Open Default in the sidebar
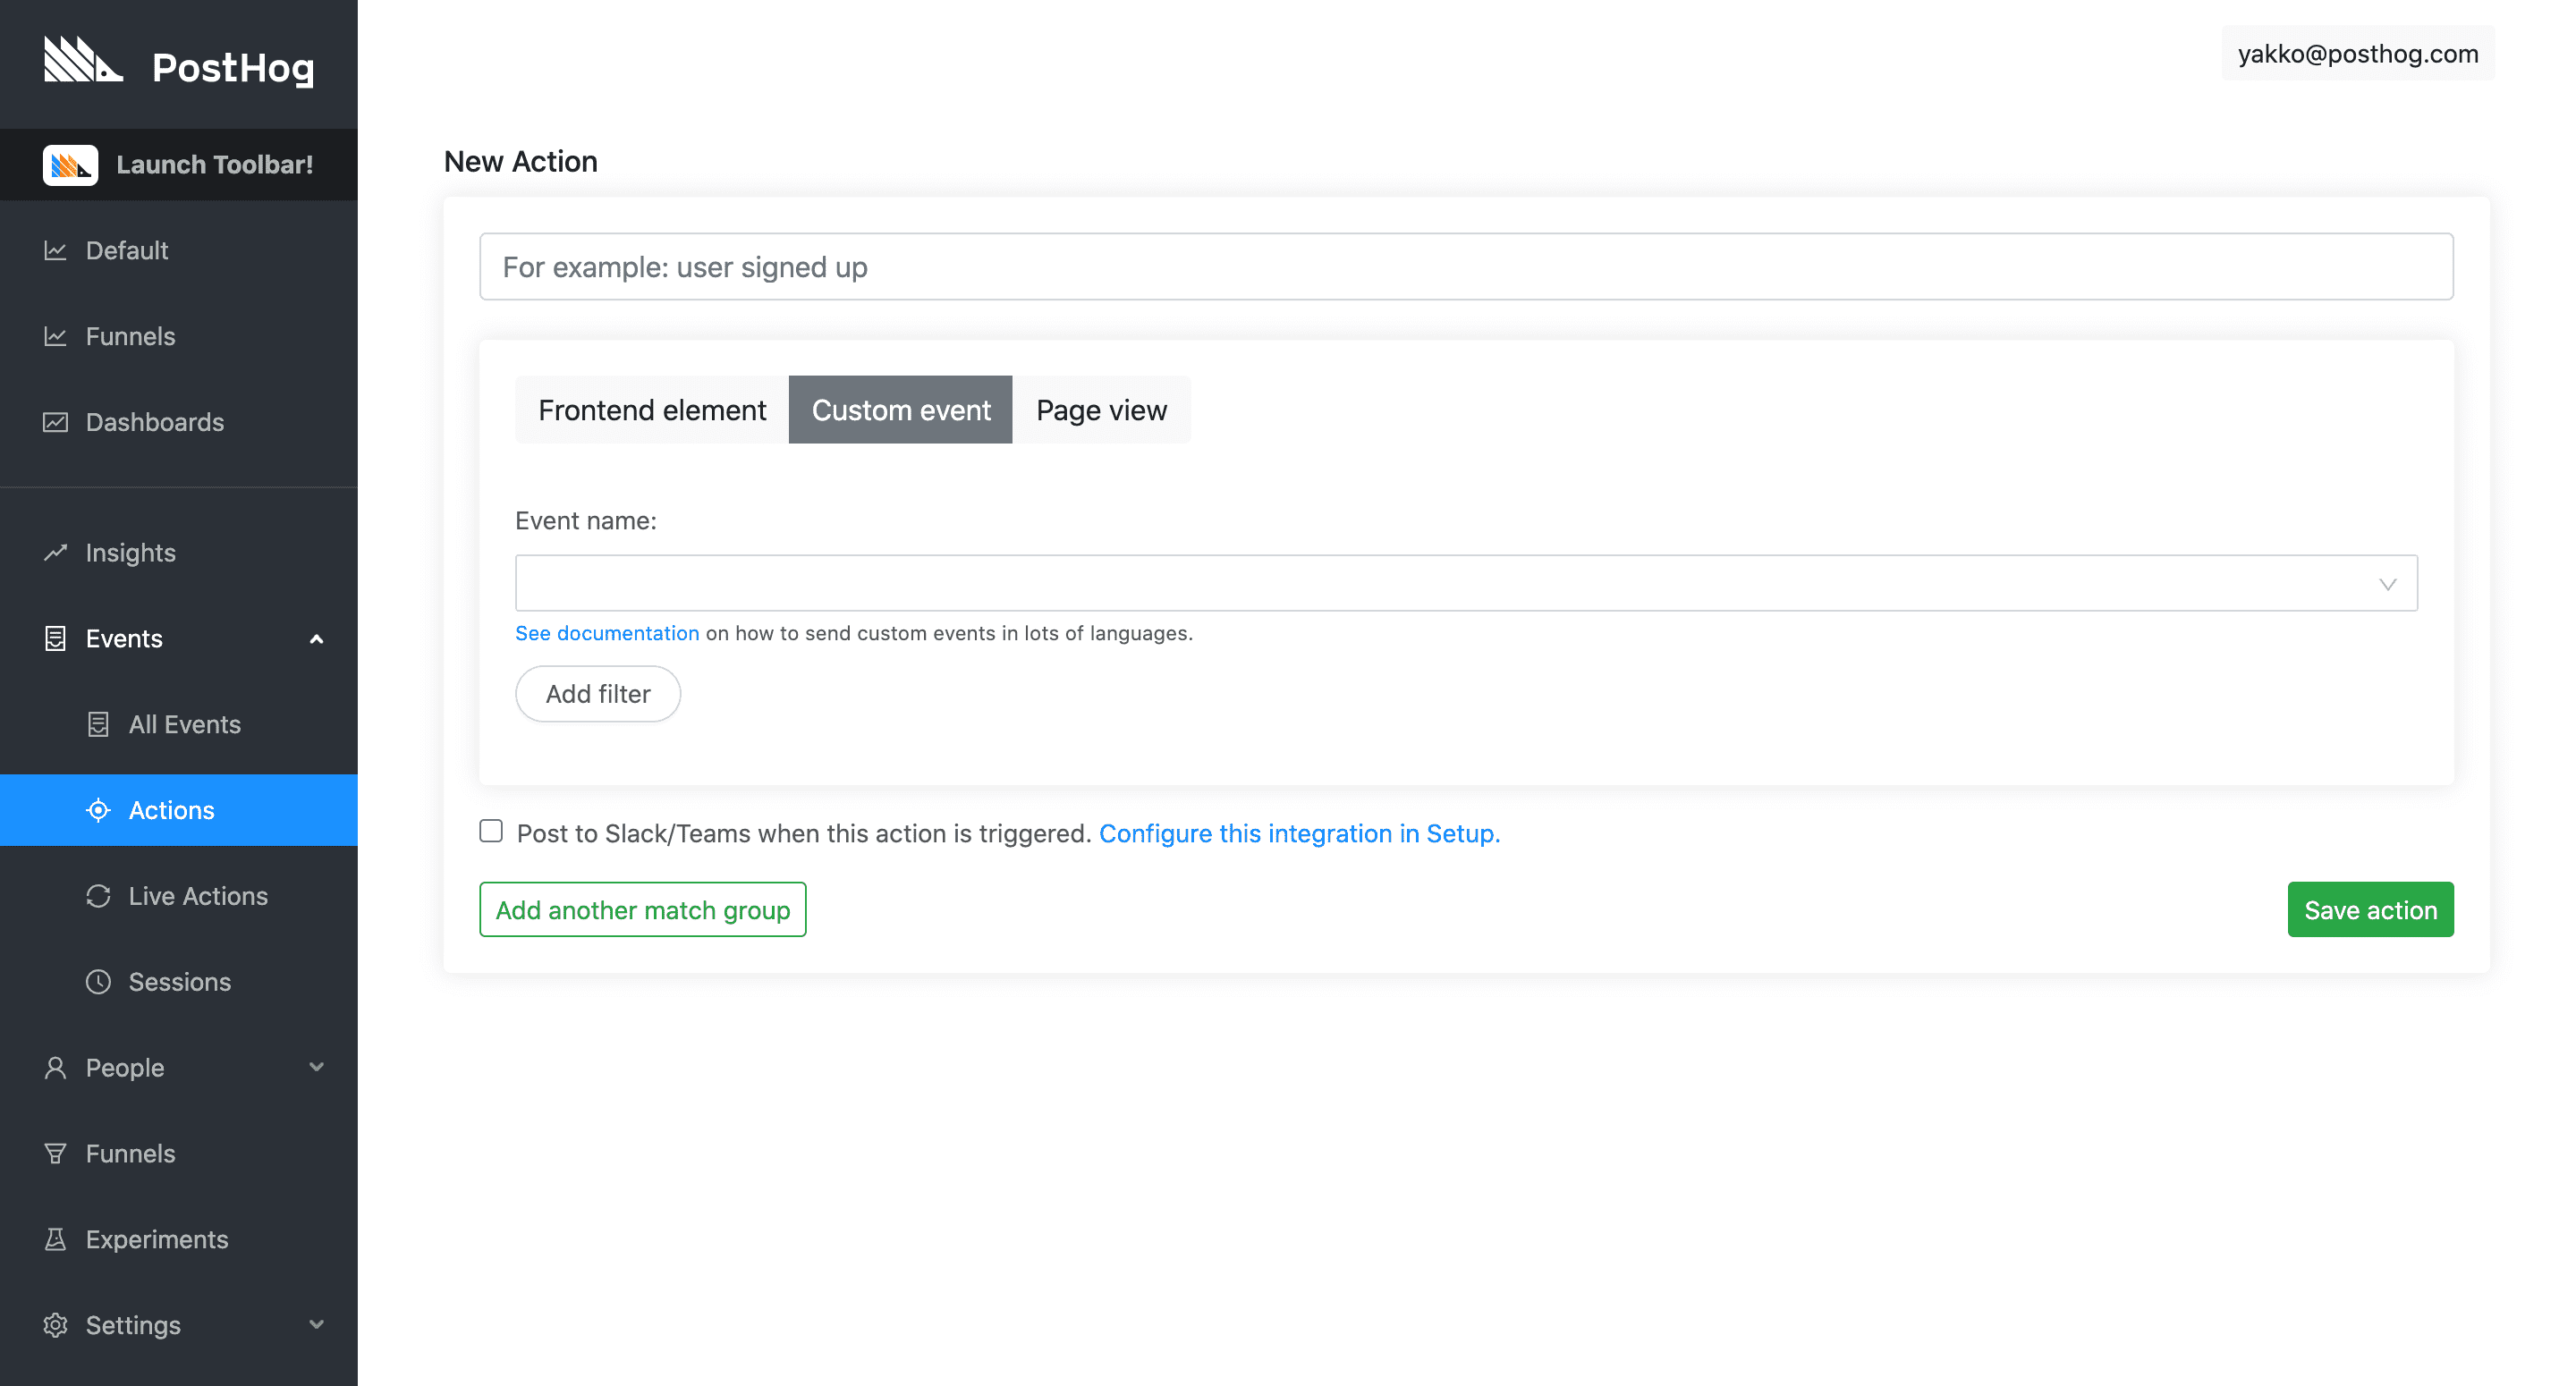2576x1386 pixels. (179, 250)
